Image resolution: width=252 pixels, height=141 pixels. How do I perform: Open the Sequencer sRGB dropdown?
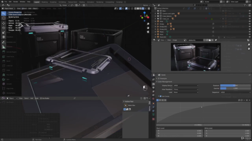point(235,92)
